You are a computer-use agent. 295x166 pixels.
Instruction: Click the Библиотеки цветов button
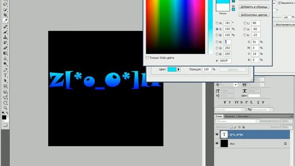click(254, 15)
